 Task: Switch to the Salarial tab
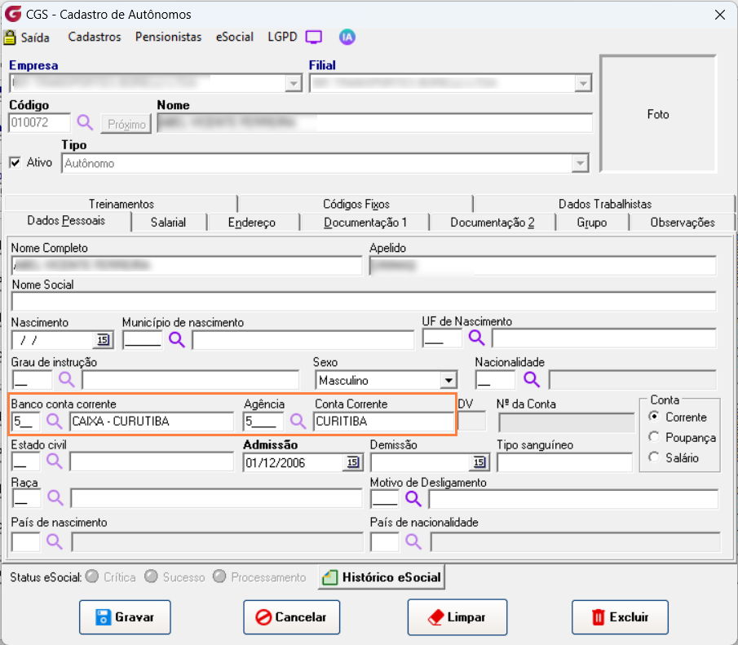click(x=168, y=223)
